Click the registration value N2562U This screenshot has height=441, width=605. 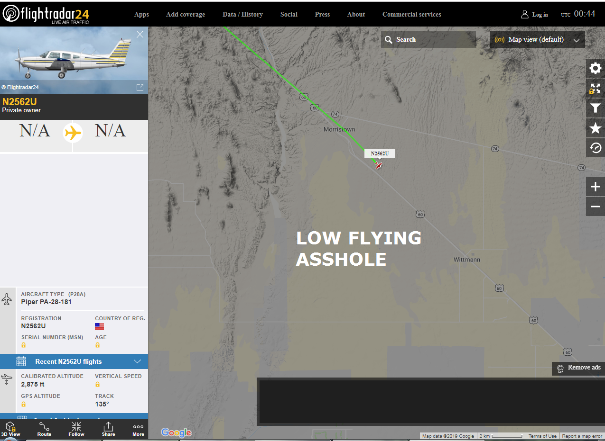point(33,326)
